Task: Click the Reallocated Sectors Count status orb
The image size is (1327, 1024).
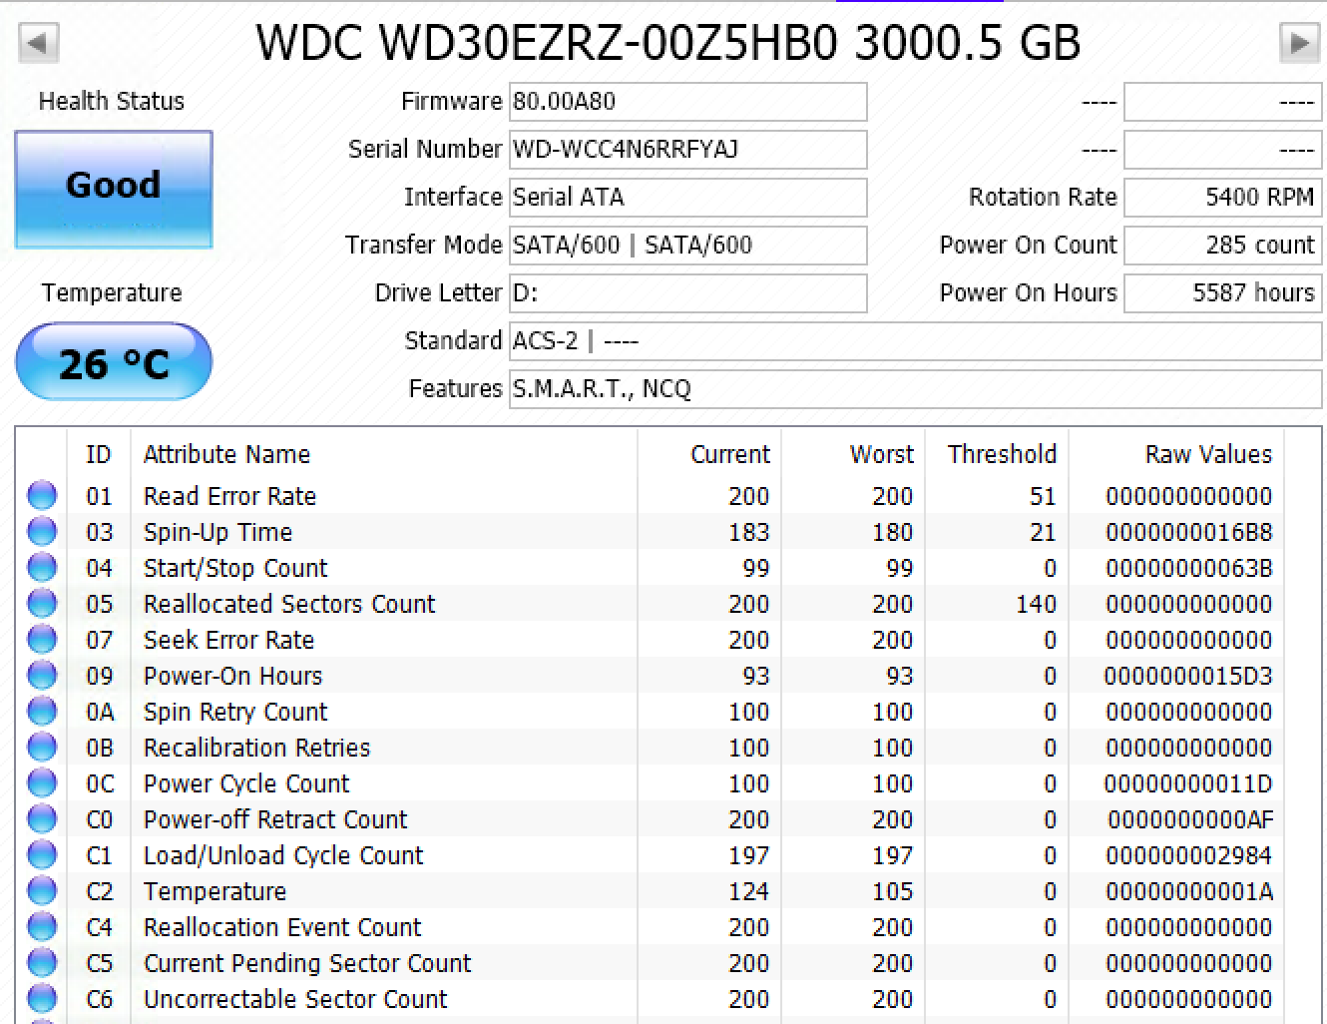Action: [x=42, y=604]
